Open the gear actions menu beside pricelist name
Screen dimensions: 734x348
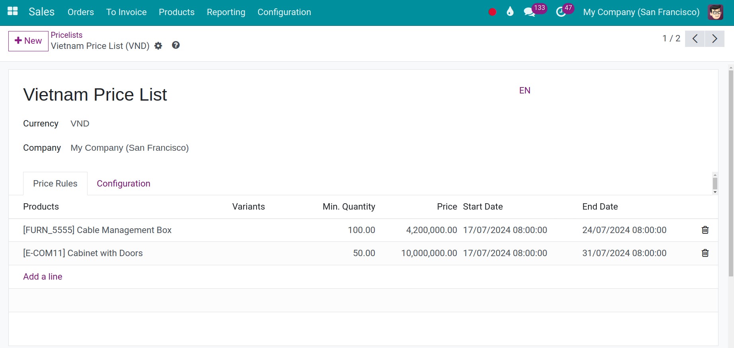[158, 46]
